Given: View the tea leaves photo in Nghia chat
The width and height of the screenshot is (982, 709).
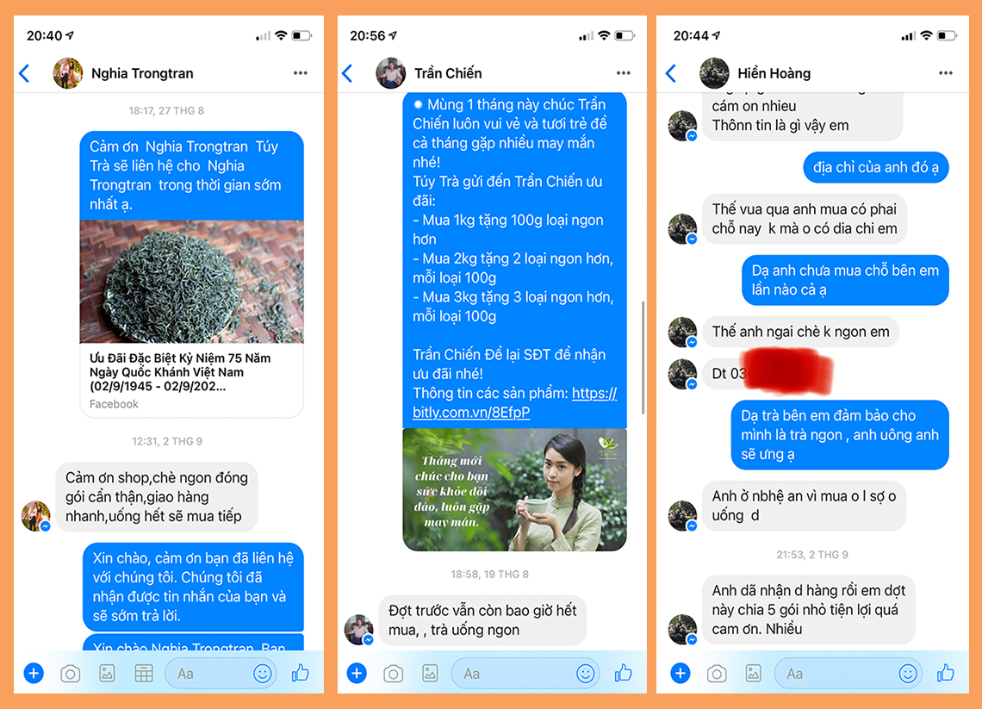Looking at the screenshot, I should [x=191, y=282].
